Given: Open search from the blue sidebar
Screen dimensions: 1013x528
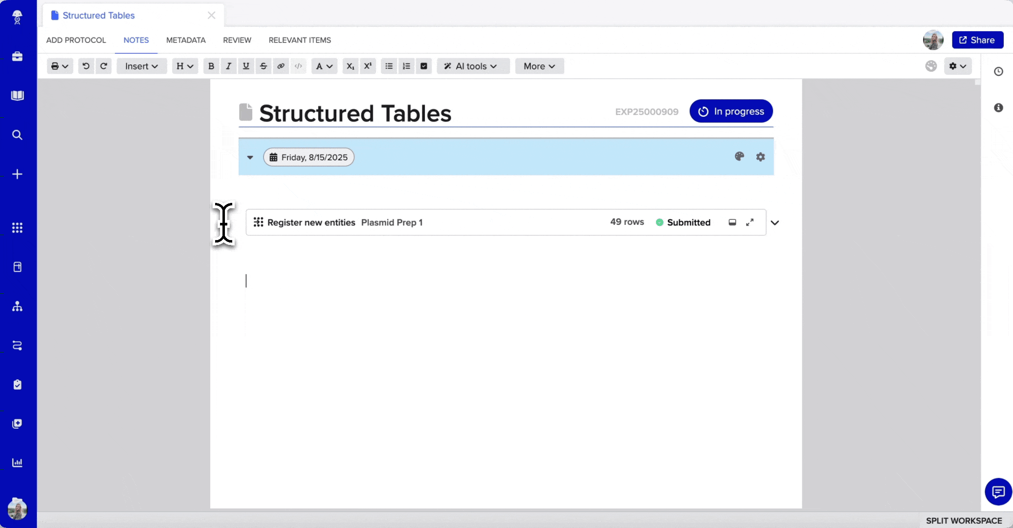Looking at the screenshot, I should click(18, 135).
